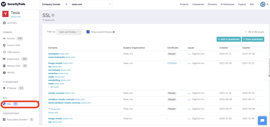Open IP Addresses in top navigation
Viewport: 270px width, 127px height.
coord(227,4)
